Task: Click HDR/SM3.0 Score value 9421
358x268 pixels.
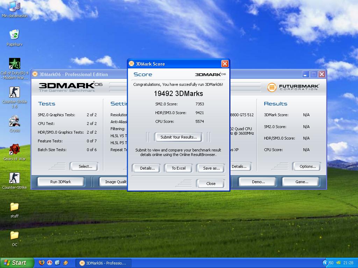Action: coord(200,113)
